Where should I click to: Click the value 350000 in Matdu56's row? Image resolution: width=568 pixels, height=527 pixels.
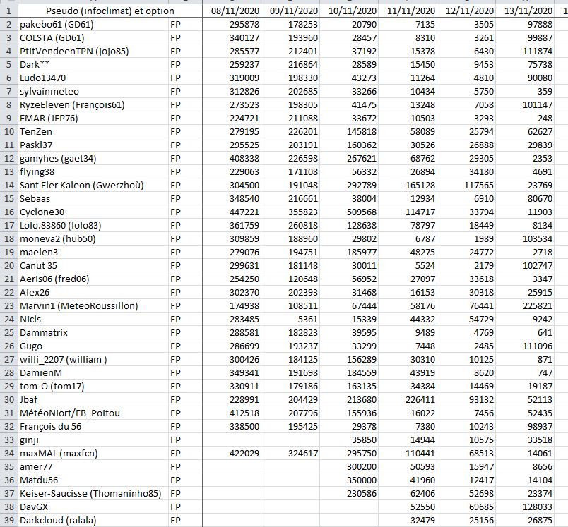pos(349,480)
